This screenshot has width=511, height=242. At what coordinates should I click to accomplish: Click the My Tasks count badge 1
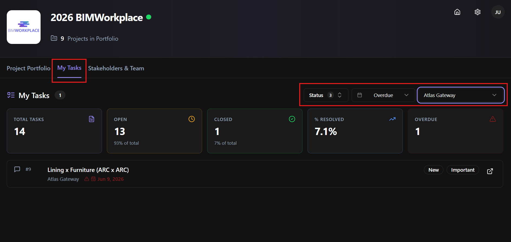(60, 95)
